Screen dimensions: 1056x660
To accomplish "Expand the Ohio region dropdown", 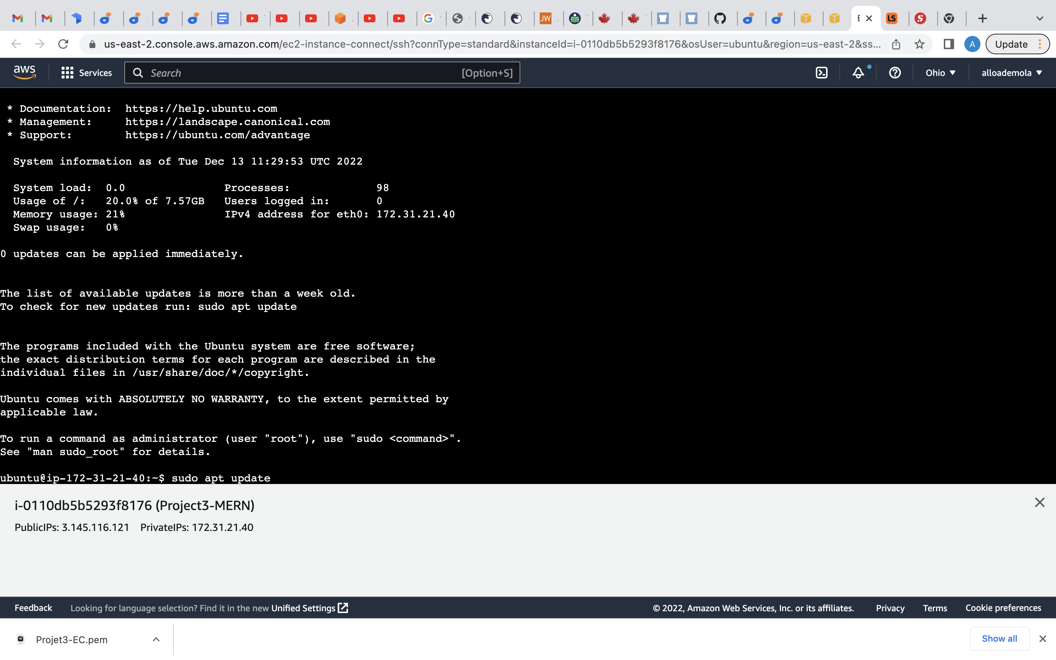I will (x=940, y=73).
